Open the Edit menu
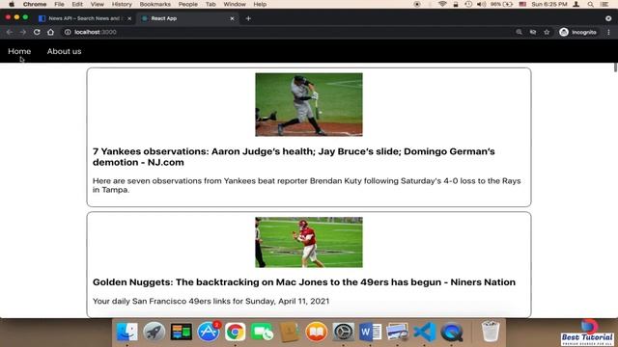 (x=77, y=4)
